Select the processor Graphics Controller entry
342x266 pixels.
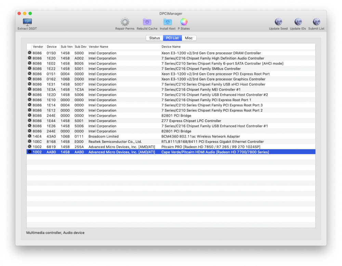coord(213,79)
